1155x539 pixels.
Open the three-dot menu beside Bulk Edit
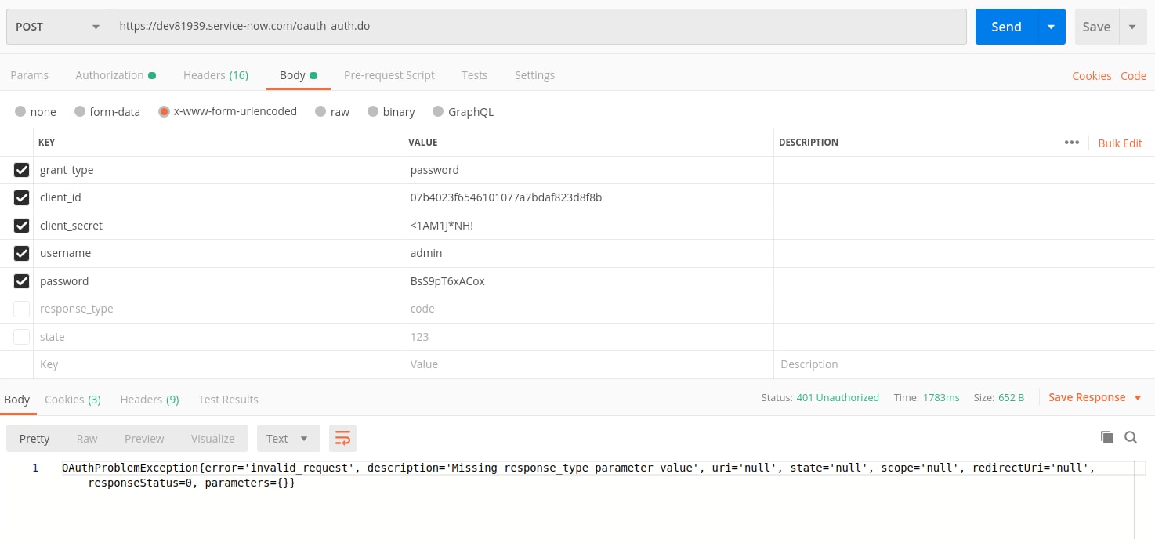click(x=1071, y=143)
